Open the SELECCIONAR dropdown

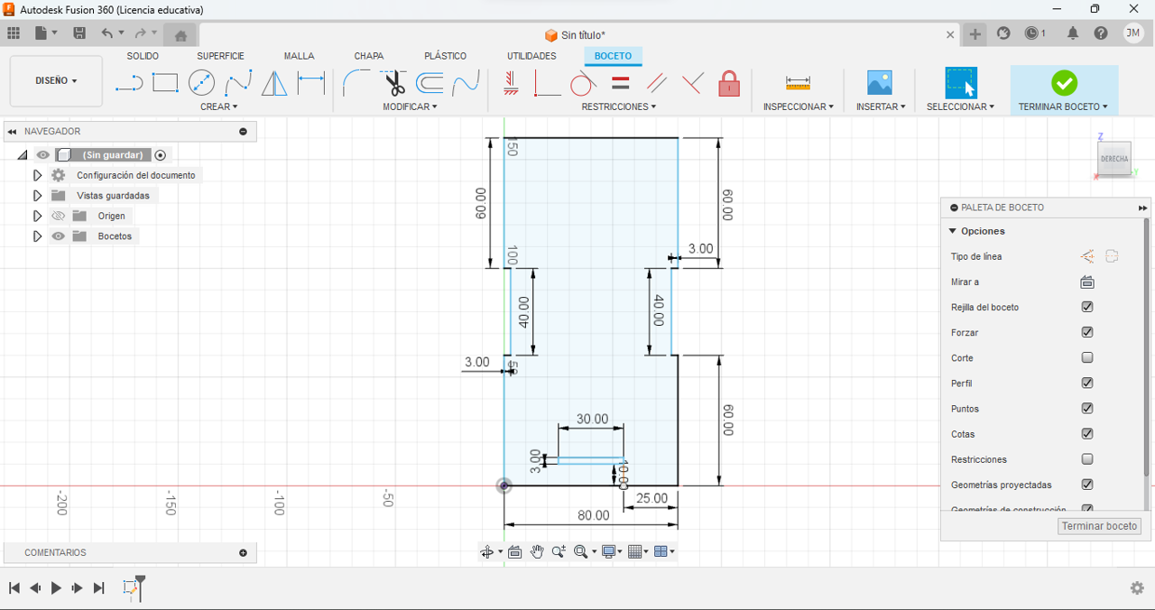click(961, 106)
